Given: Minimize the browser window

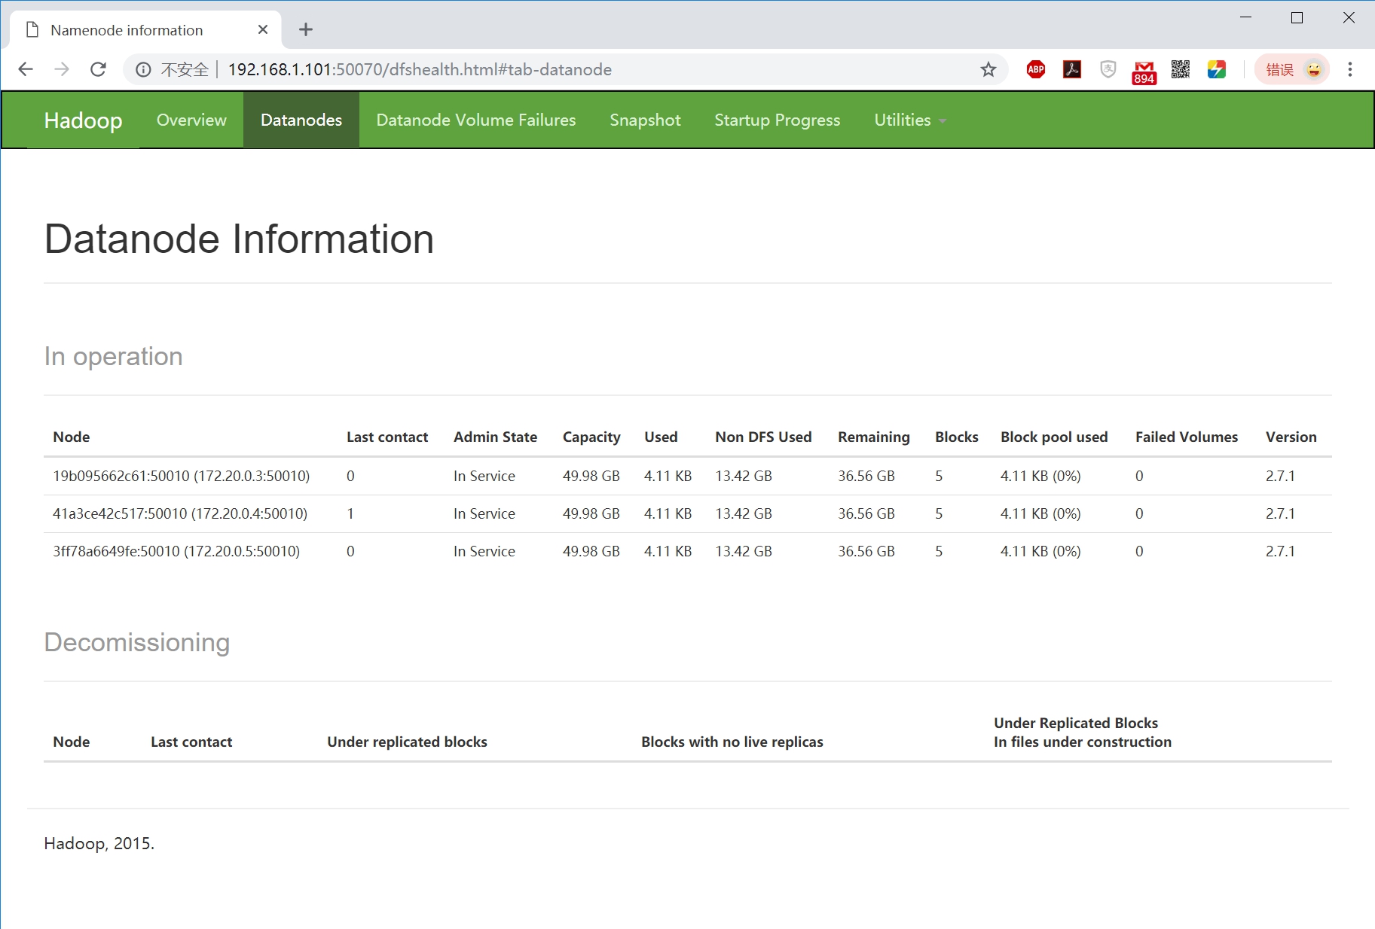Looking at the screenshot, I should coord(1245,17).
